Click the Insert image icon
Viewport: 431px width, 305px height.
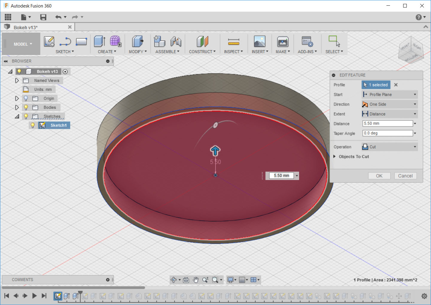point(259,42)
